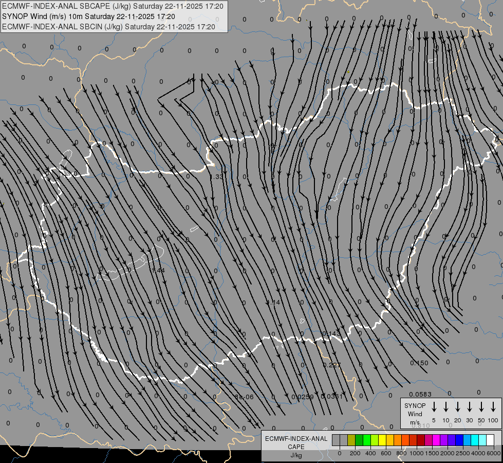The width and height of the screenshot is (503, 463).
Task: Click the 20 m/s wind arrow in legend
Action: click(x=458, y=406)
